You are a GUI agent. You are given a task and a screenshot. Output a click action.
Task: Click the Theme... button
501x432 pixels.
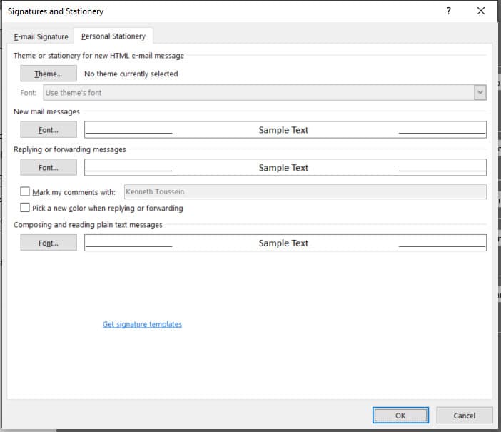click(49, 74)
